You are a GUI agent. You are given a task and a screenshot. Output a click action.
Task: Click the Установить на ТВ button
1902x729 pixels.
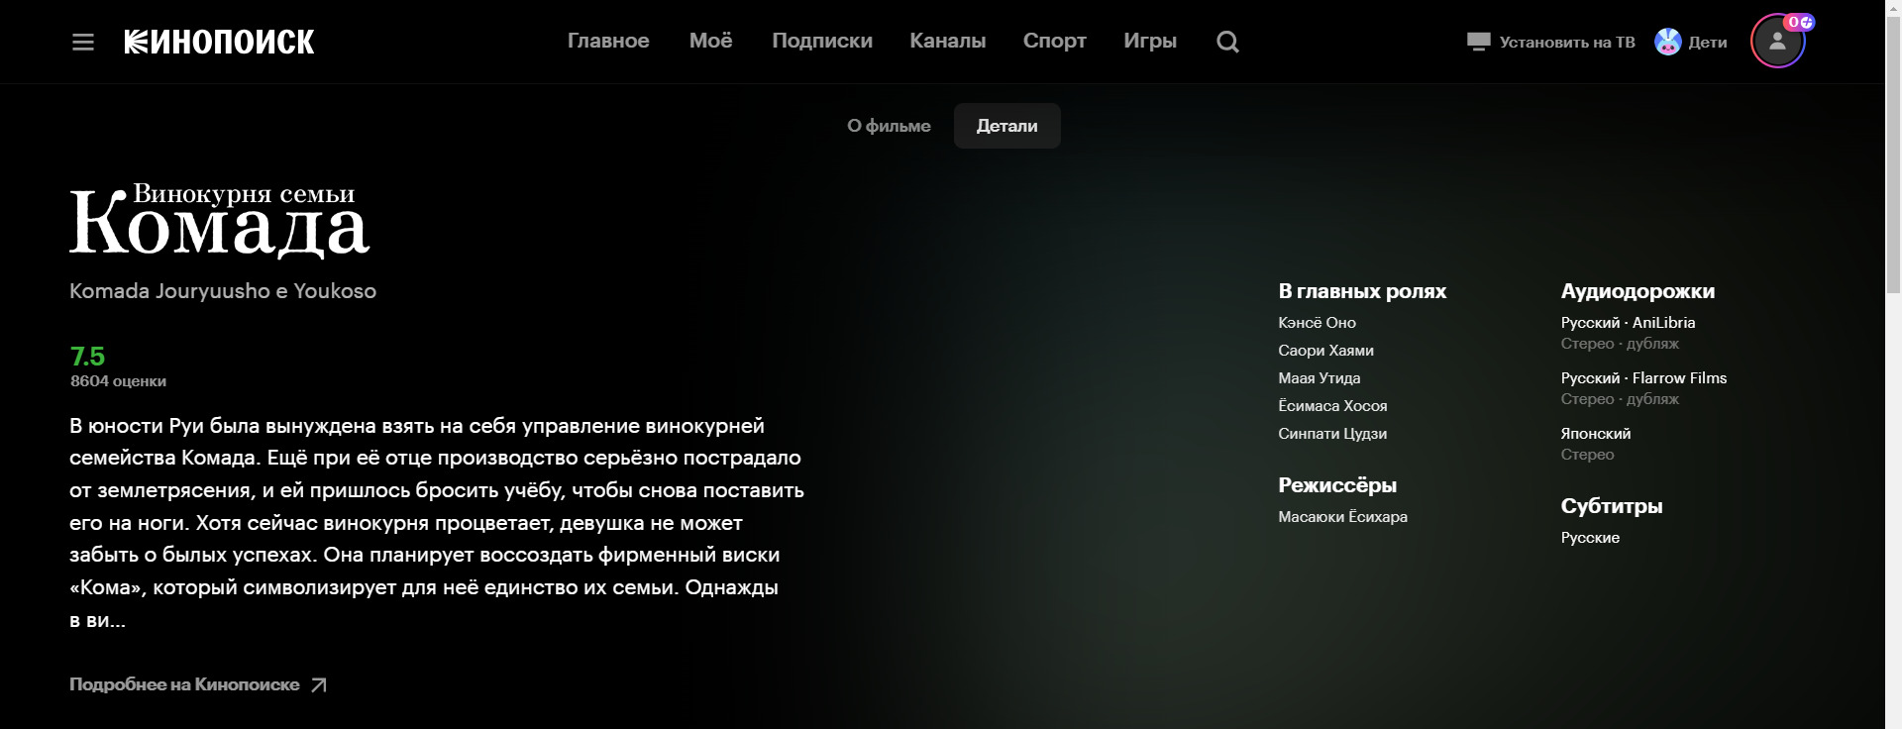point(1566,42)
